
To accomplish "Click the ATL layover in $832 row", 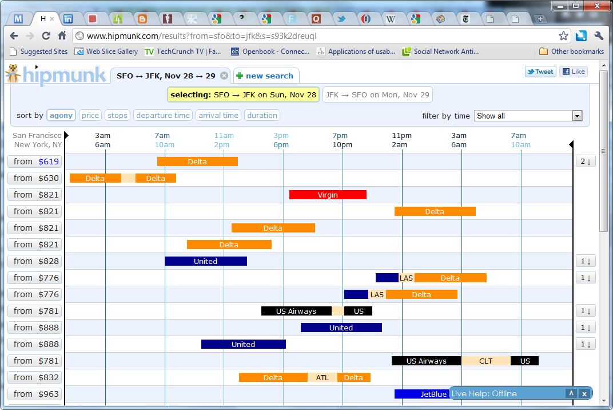I will point(322,377).
